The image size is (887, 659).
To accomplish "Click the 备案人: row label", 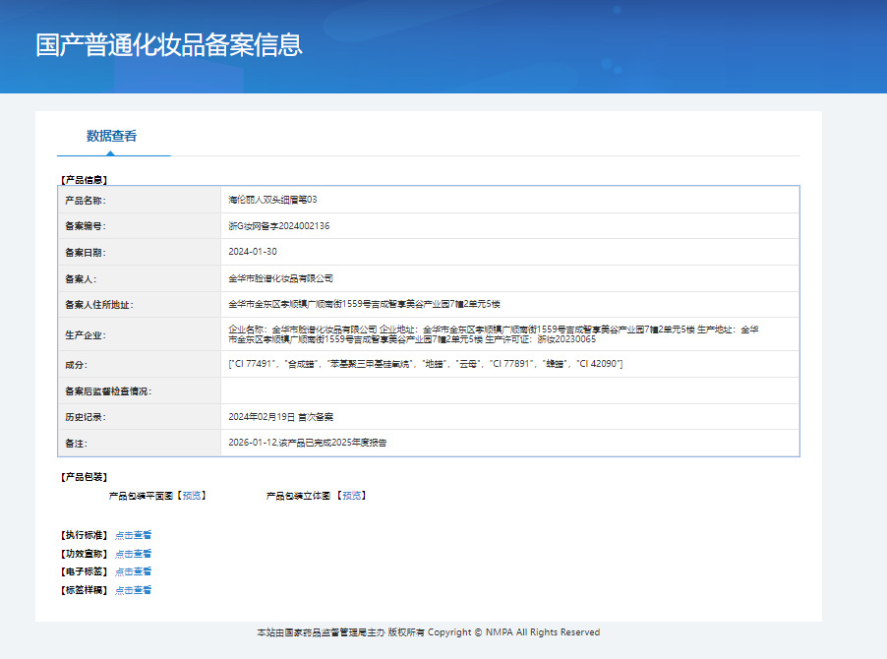I will coord(81,279).
